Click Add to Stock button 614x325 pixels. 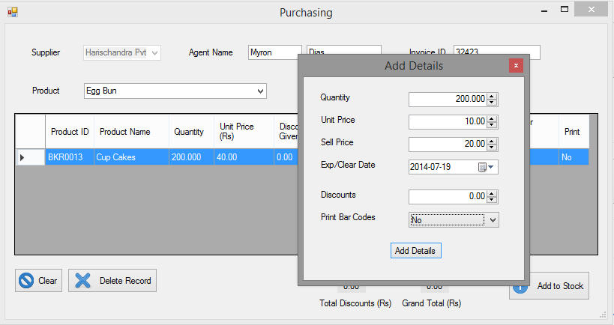point(549,286)
